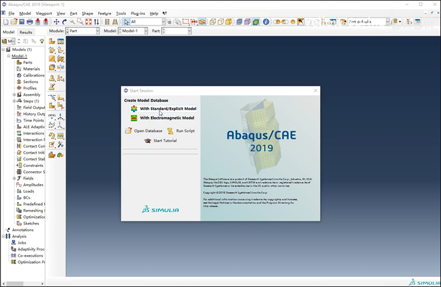Expand the Steps (1) tree node
Image resolution: width=441 pixels, height=287 pixels.
point(14,101)
